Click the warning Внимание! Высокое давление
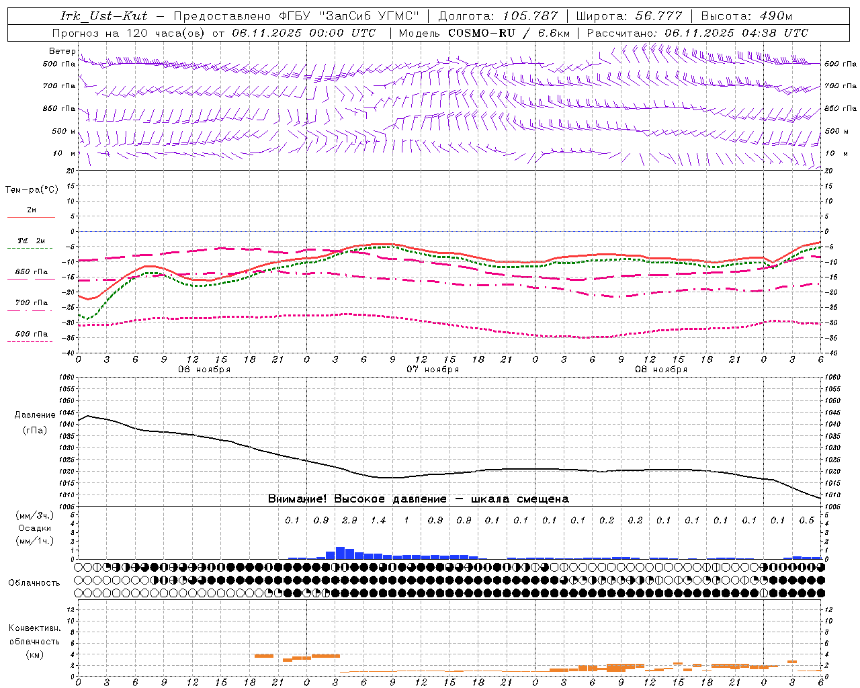 coord(357,499)
